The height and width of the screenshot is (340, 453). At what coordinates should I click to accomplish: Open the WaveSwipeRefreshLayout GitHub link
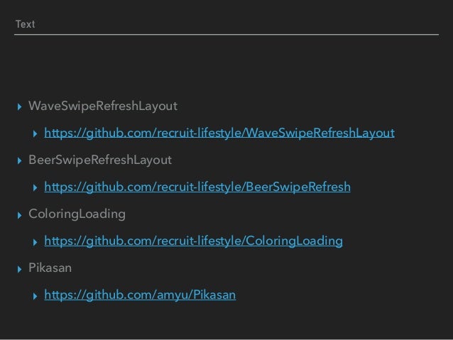pyautogui.click(x=219, y=133)
